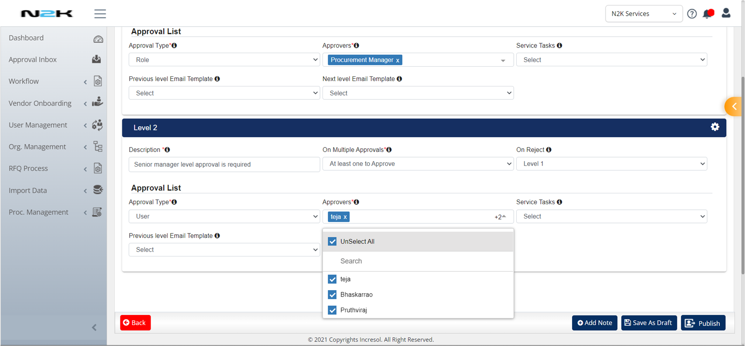Screen dimensions: 745x346
Task: Expand the RFQ Process sidebar menu
Action: [85, 169]
